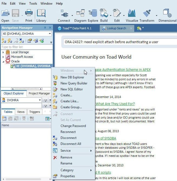
Task: Close the Navigation Manager panel
Action: click(x=50, y=28)
